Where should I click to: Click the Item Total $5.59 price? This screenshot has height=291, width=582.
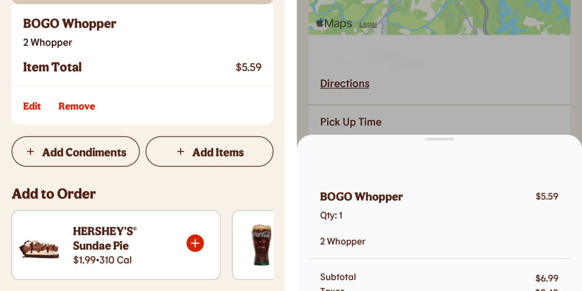click(x=248, y=67)
